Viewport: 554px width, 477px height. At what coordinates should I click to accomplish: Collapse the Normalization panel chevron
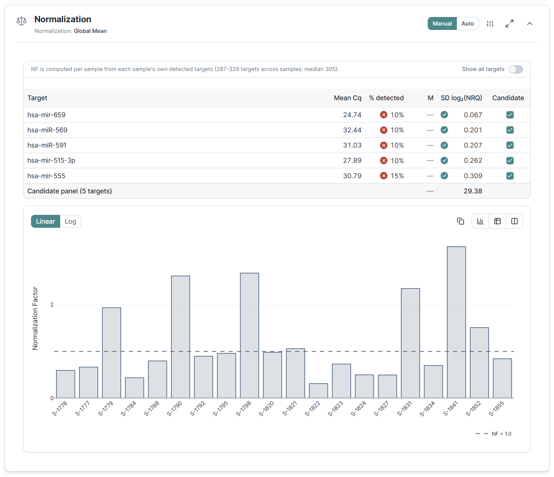tap(530, 24)
